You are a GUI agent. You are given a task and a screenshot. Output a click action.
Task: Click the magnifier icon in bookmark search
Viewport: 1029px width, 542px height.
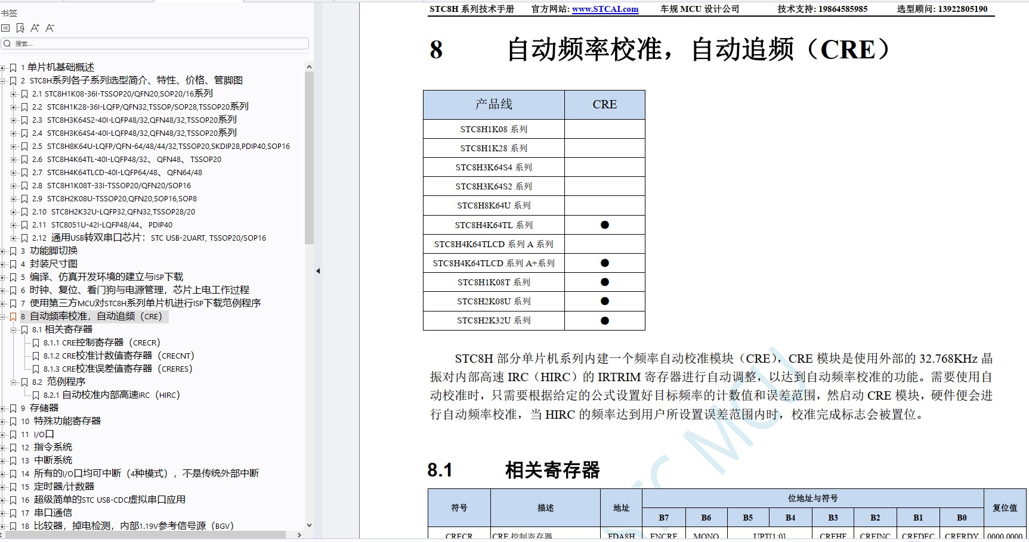coord(7,43)
